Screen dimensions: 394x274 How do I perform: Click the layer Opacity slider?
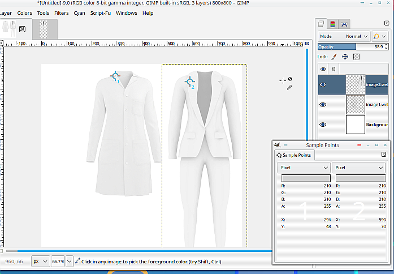(x=350, y=46)
